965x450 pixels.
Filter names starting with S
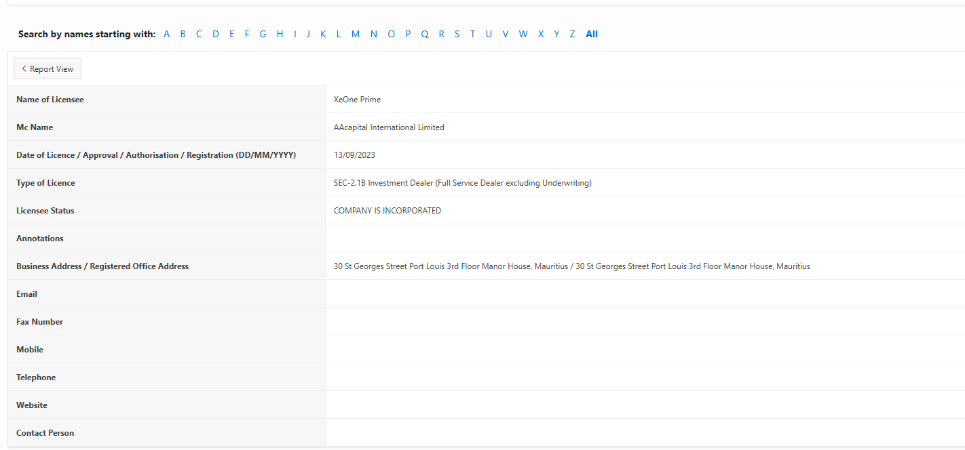pyautogui.click(x=457, y=34)
